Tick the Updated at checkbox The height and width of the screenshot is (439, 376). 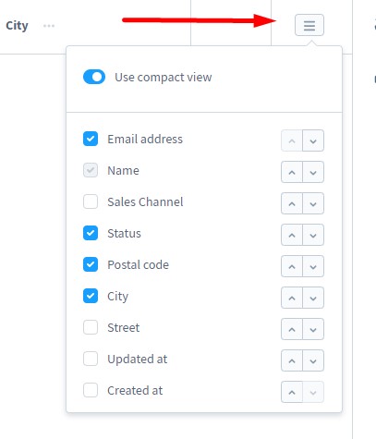point(91,359)
